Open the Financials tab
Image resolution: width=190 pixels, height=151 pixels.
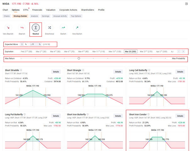point(37,10)
